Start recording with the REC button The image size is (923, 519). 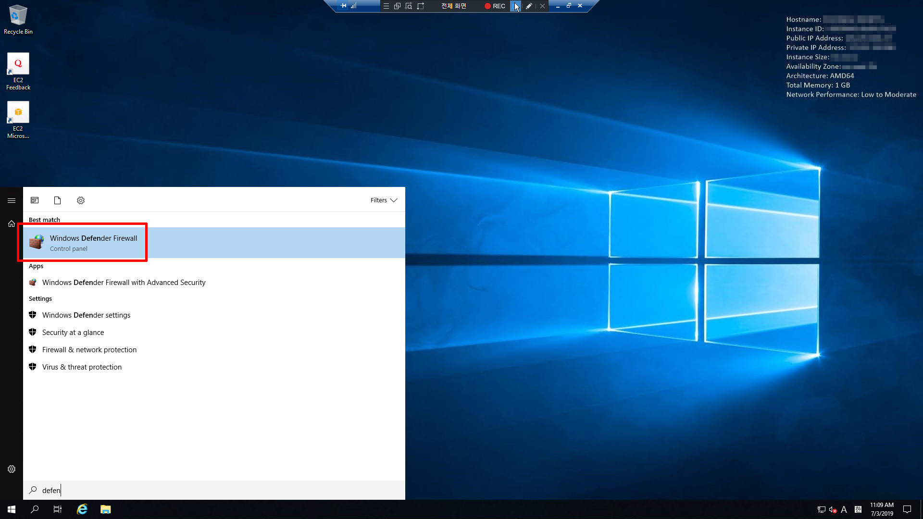495,6
